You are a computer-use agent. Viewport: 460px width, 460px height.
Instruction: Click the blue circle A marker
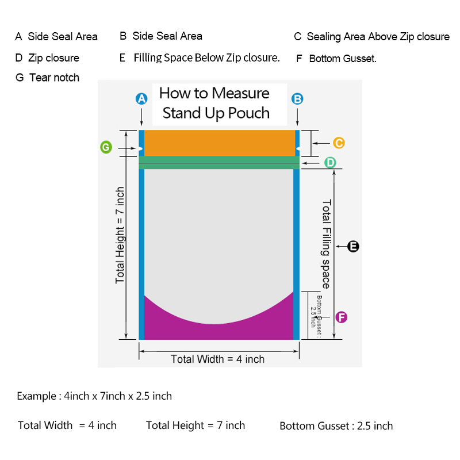click(x=141, y=99)
